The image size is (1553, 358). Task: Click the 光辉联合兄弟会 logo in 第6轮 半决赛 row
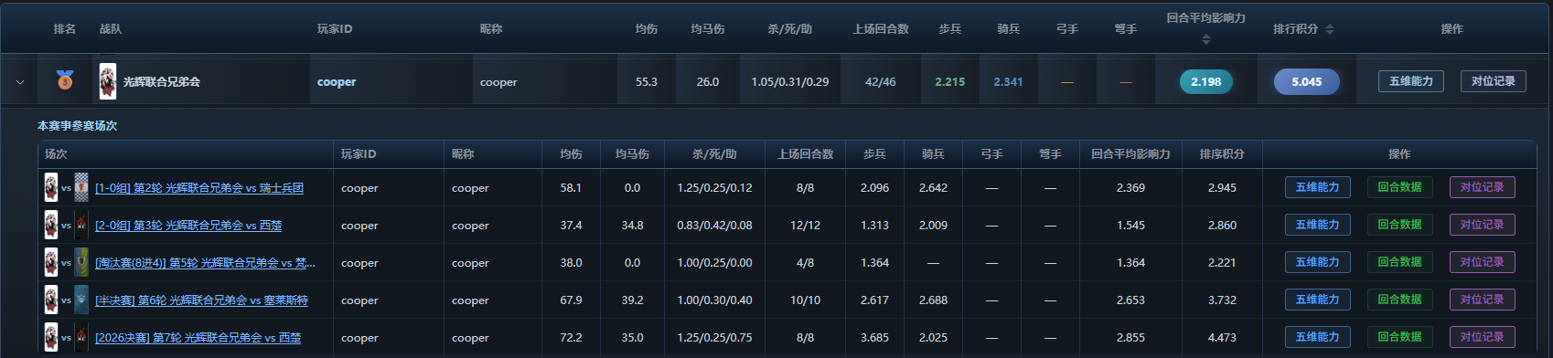pos(51,300)
